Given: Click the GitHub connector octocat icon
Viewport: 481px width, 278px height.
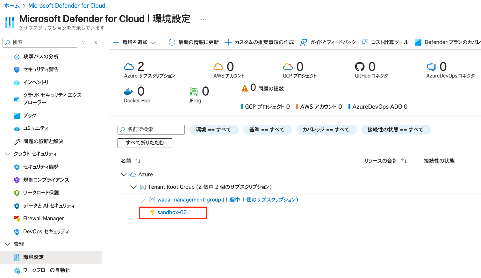Looking at the screenshot, I should tap(360, 67).
